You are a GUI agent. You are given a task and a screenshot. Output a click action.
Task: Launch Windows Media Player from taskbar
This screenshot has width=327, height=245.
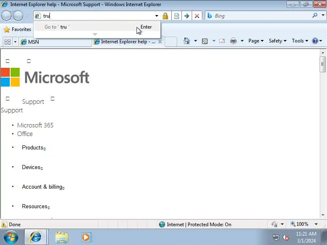point(86,237)
